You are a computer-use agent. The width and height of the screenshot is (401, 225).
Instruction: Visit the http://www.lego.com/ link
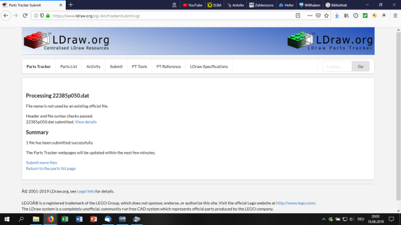[296, 203]
